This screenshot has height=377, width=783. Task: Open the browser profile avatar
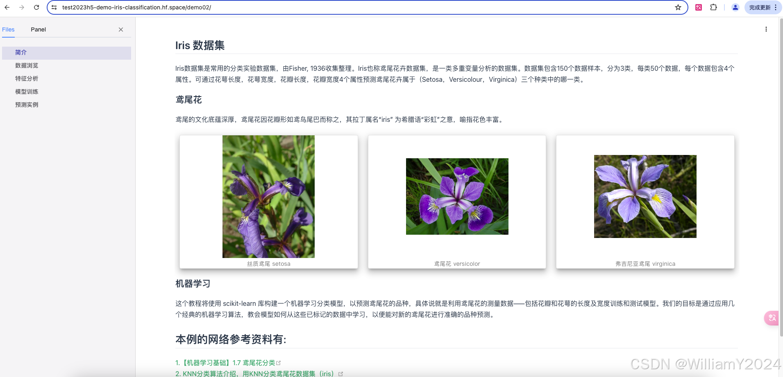735,7
